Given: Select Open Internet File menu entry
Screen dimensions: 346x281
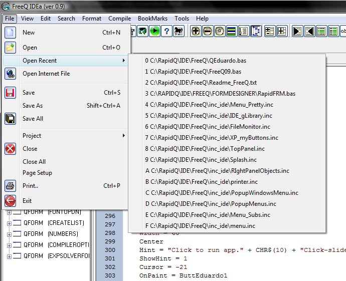Looking at the screenshot, I should tap(66, 74).
